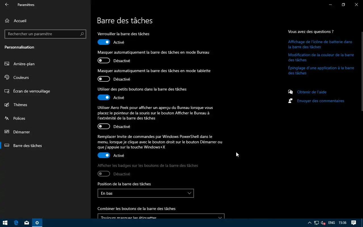Select Démarrer in the sidebar
The height and width of the screenshot is (227, 363).
tap(22, 132)
